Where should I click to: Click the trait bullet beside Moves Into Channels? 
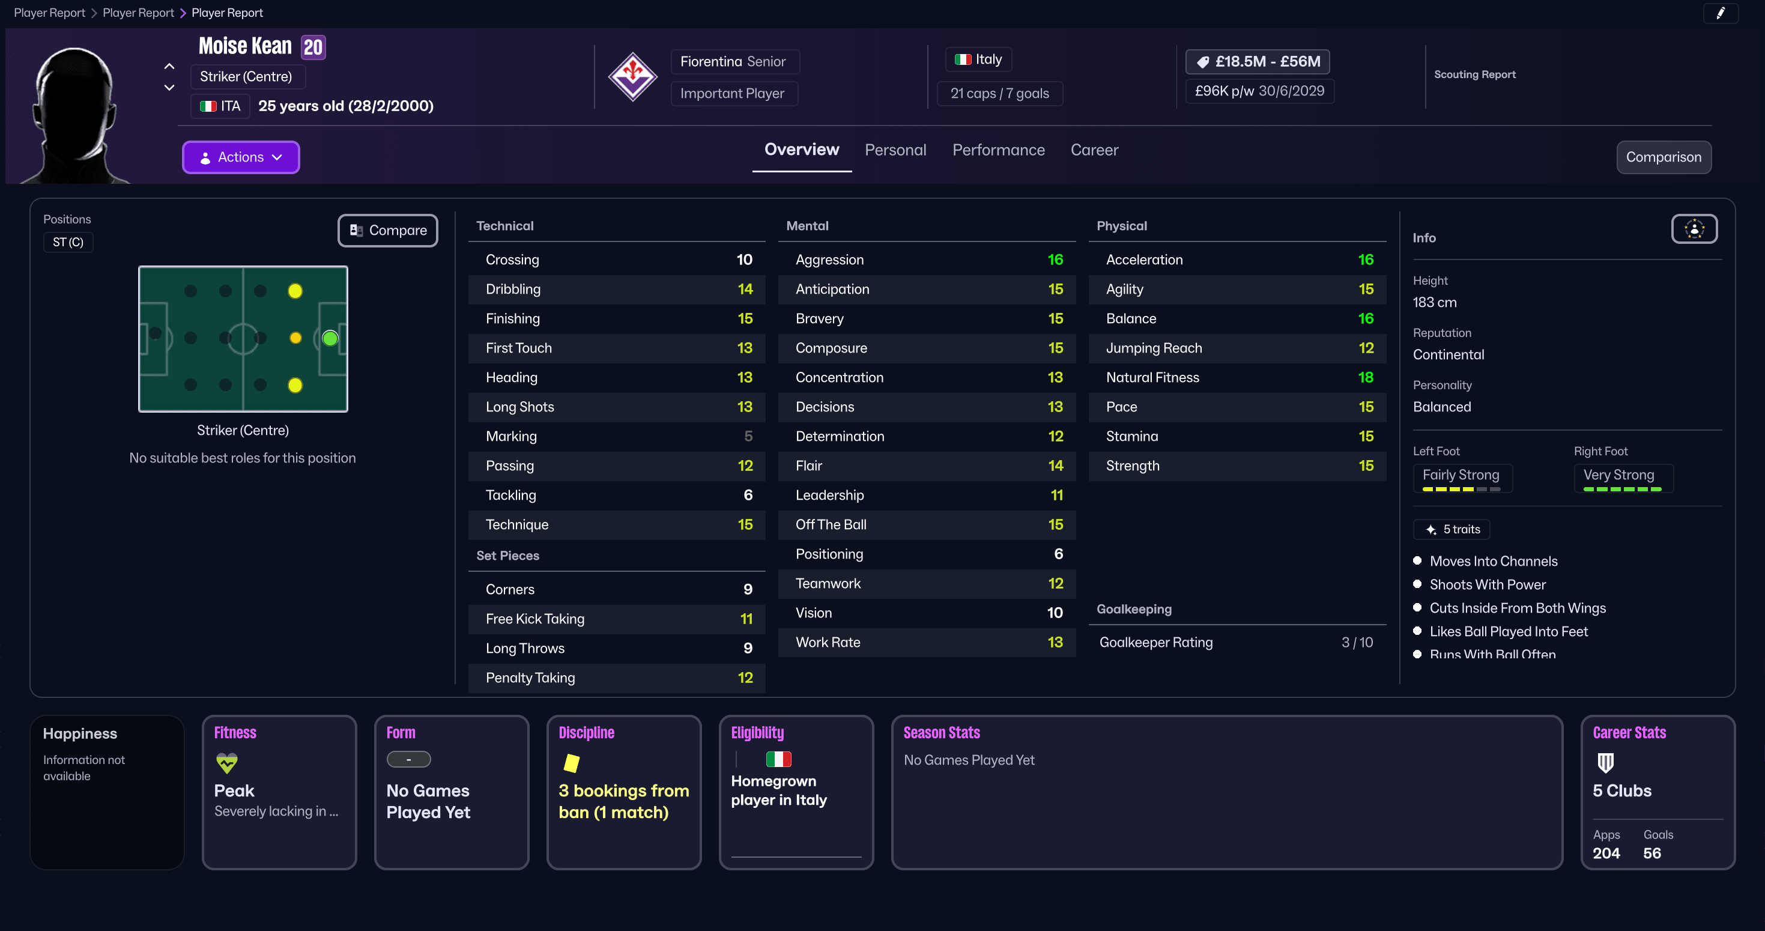tap(1419, 560)
